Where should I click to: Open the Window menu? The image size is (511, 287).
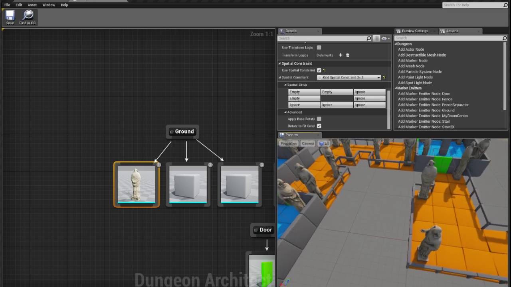point(49,5)
